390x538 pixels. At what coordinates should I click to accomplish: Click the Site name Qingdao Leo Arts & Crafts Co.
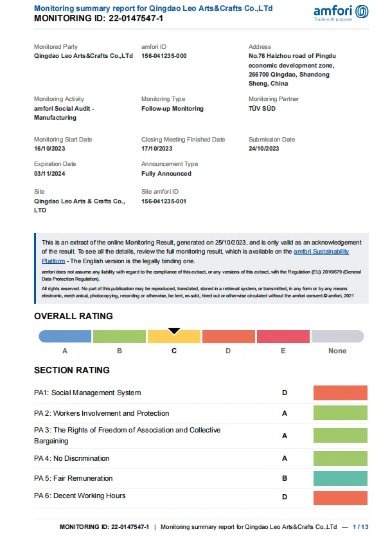tap(80, 205)
